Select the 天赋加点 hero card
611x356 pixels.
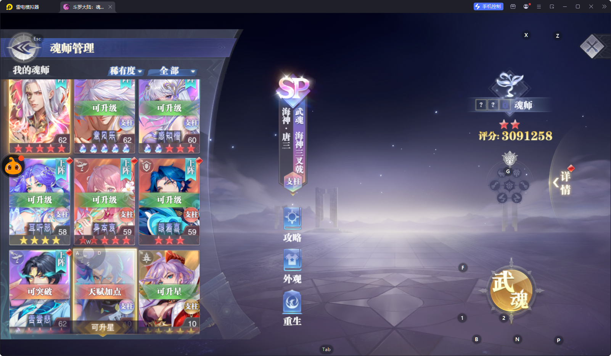(x=105, y=292)
